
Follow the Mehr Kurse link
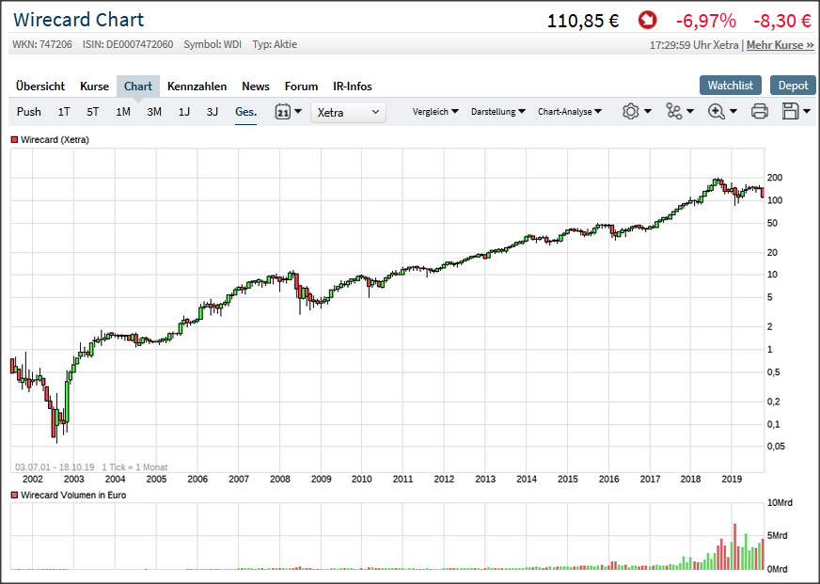pyautogui.click(x=781, y=45)
